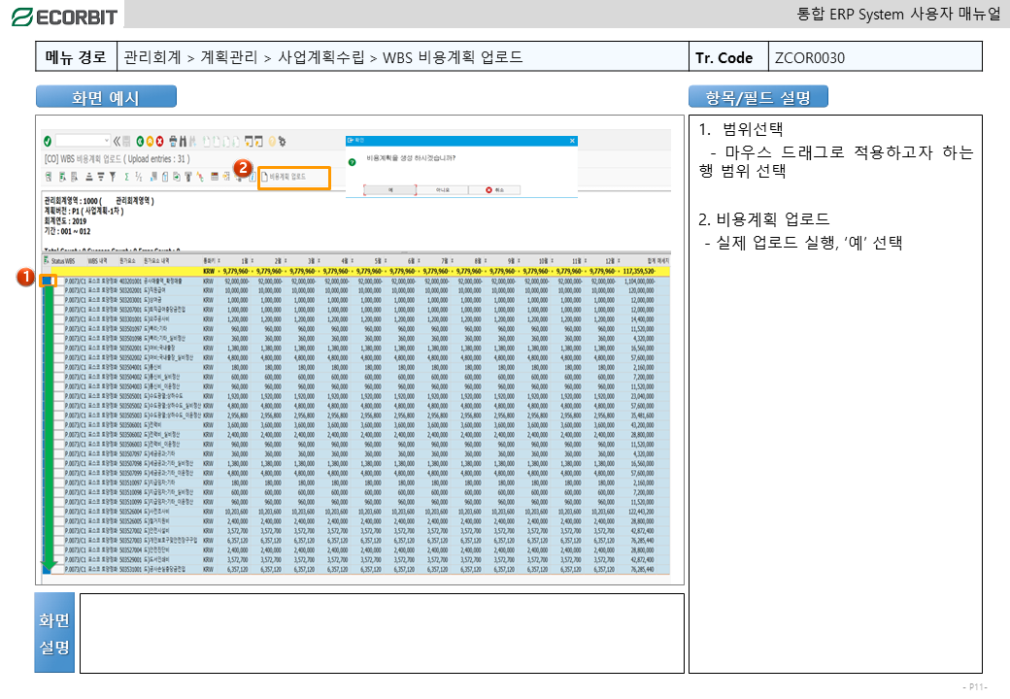Close the confirmation dialog with X
Viewport: 1010px width, 699px height.
(x=572, y=141)
